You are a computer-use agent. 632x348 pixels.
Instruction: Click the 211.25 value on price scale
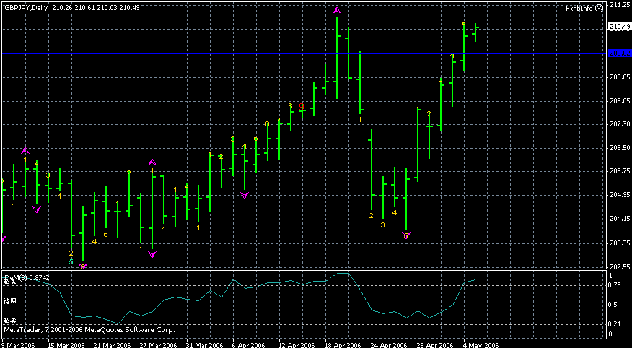tap(619, 4)
